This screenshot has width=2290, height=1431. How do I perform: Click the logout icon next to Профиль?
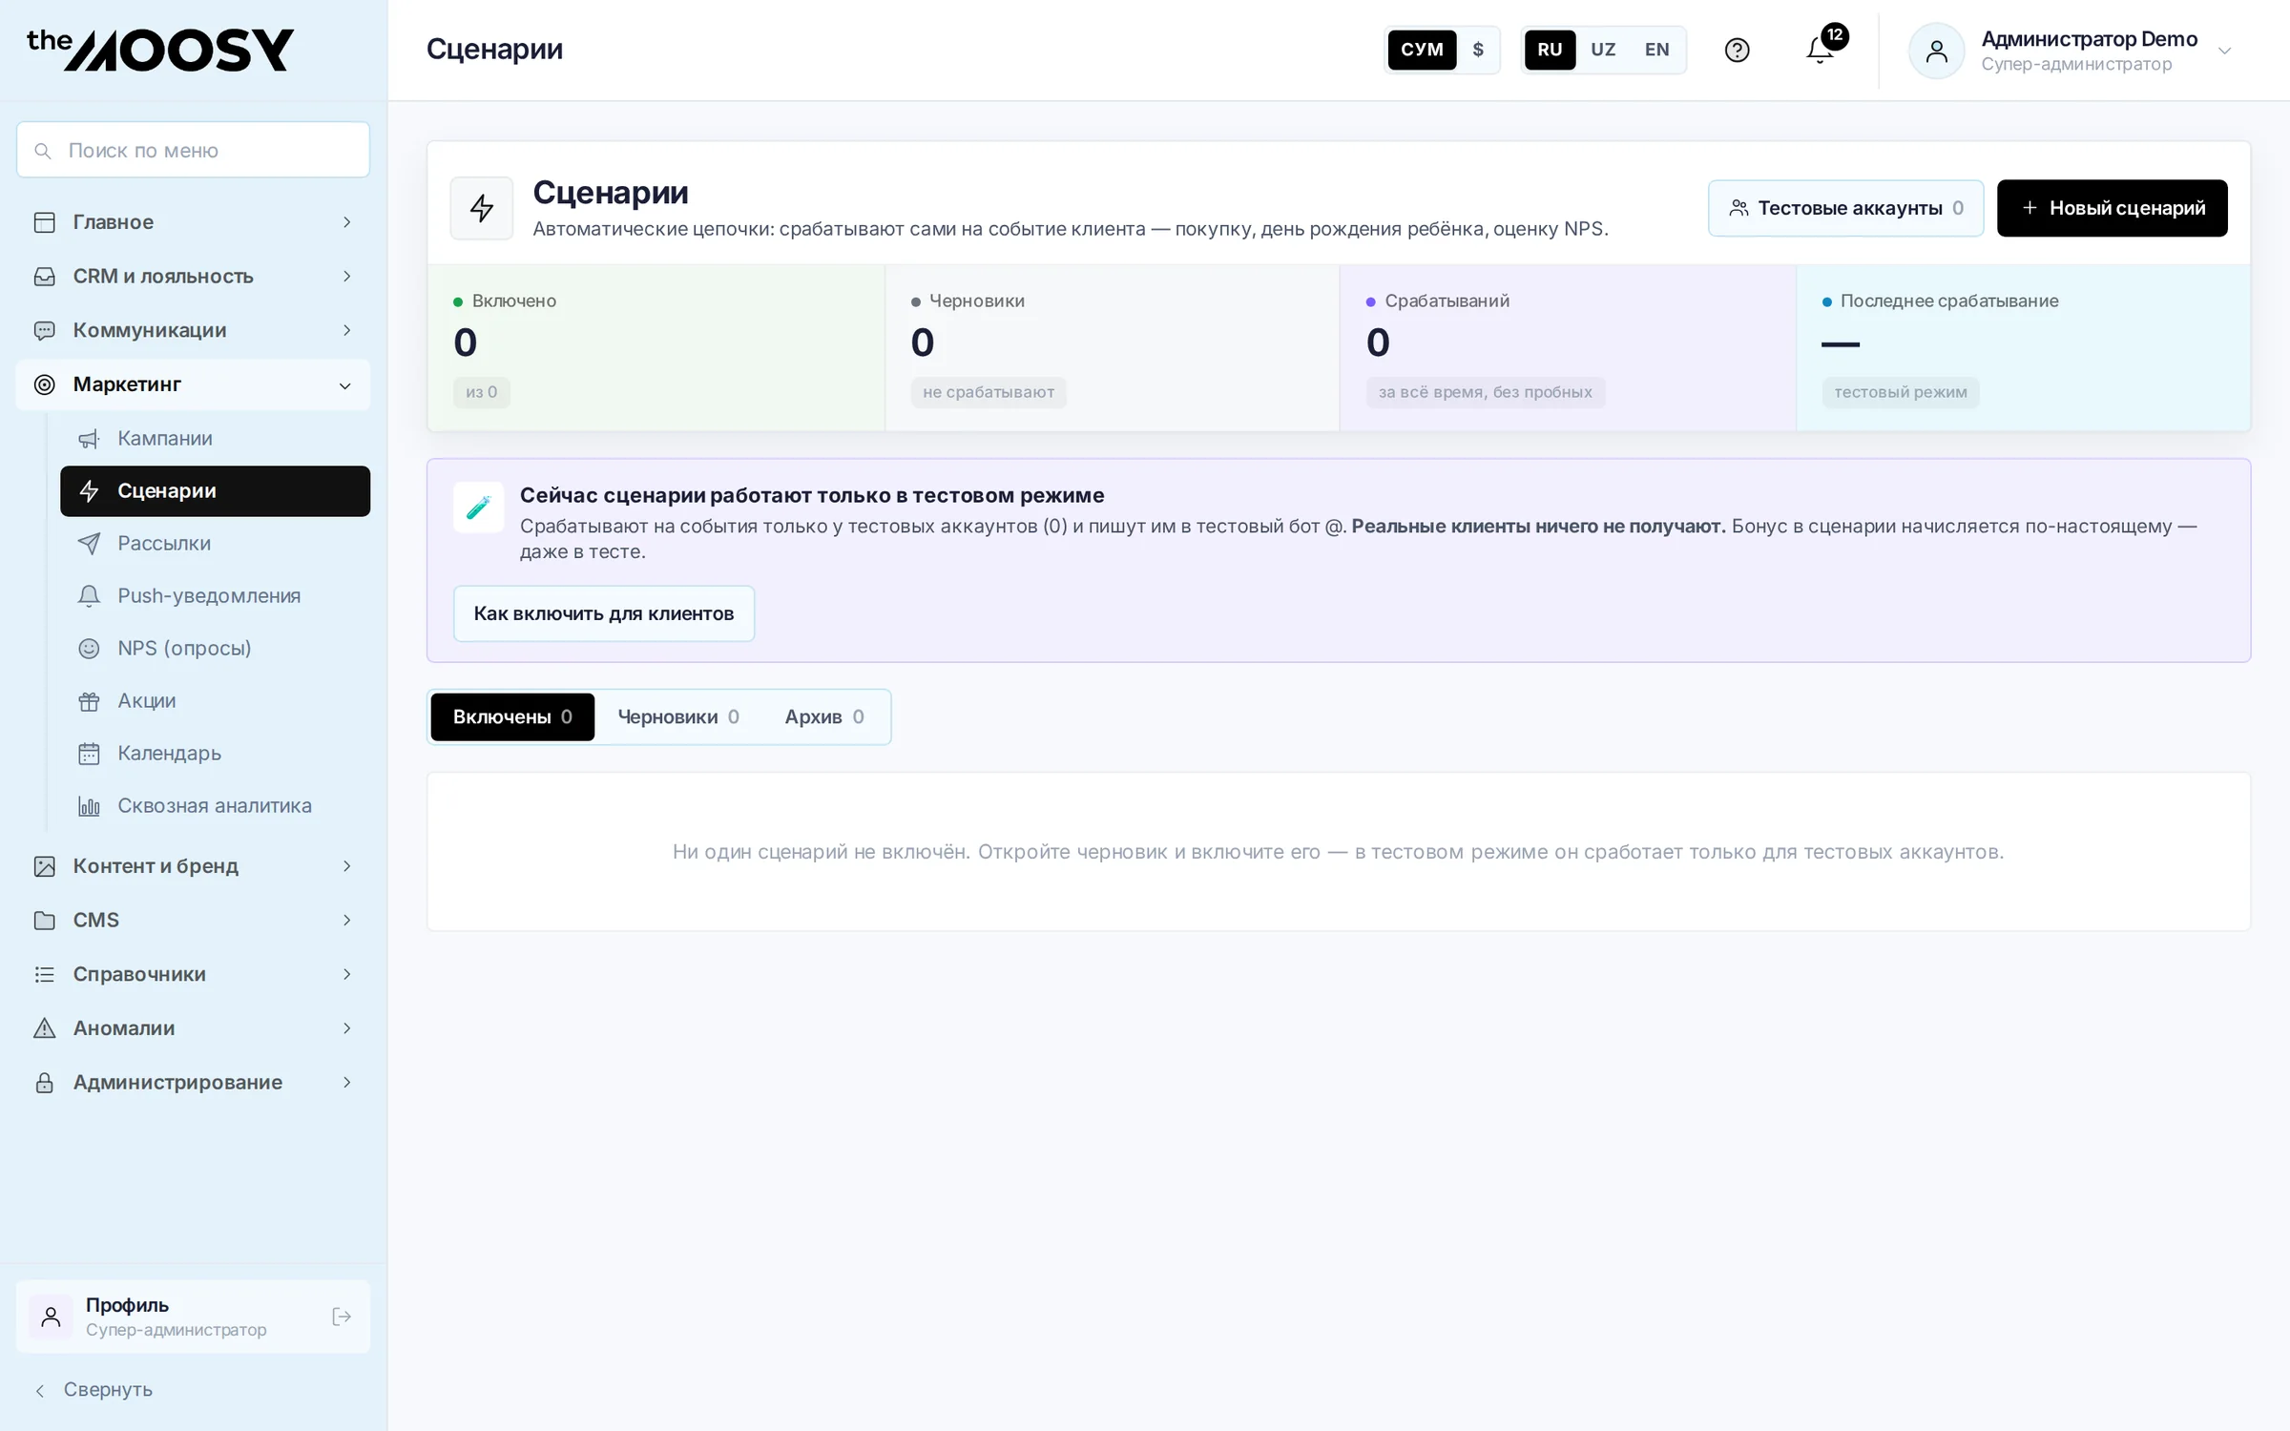(x=342, y=1317)
